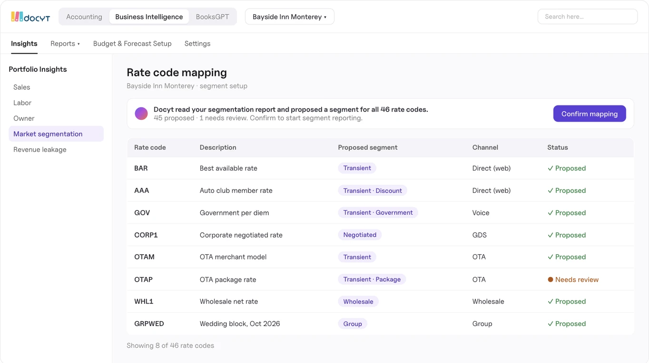Click the Wedding block, Oct 2026 description
Image resolution: width=649 pixels, height=363 pixels.
[x=240, y=324]
